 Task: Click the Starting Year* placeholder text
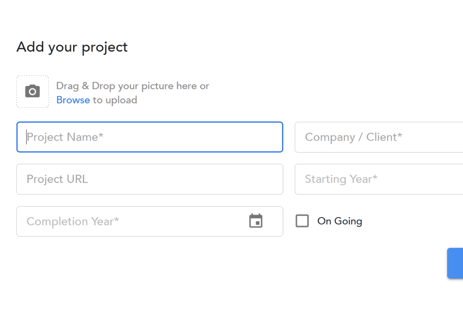(341, 179)
